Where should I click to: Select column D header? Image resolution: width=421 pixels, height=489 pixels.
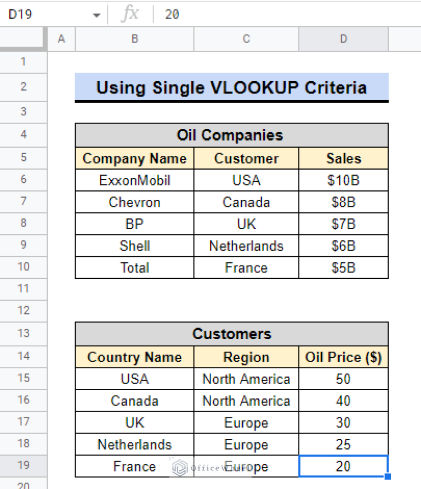(343, 38)
